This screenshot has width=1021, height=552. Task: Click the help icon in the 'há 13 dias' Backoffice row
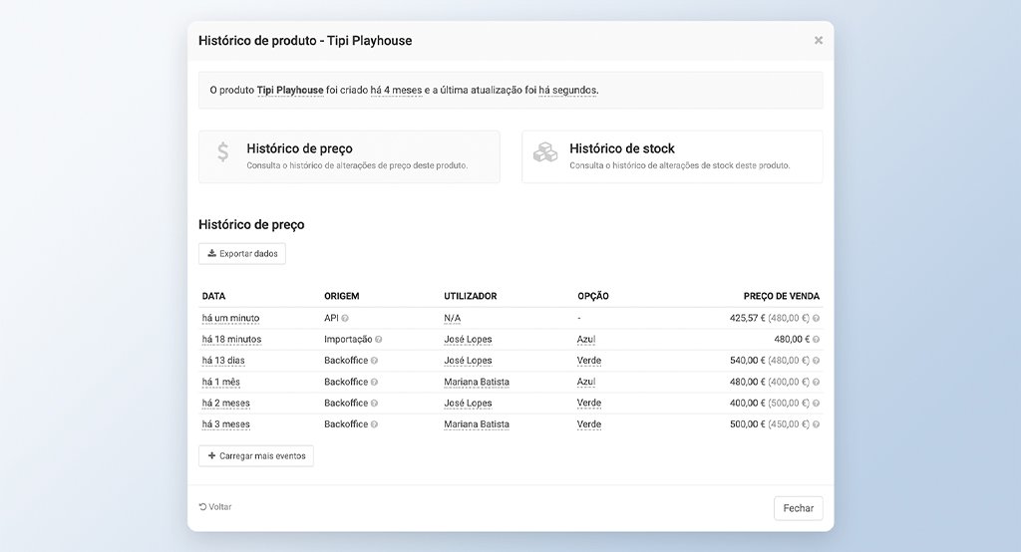coord(375,361)
